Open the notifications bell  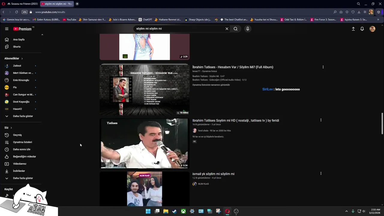362,29
